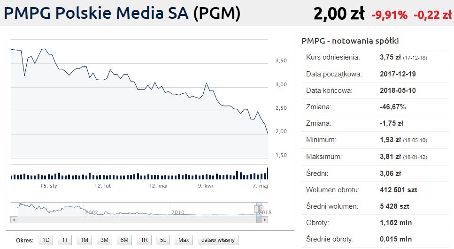Select the 1R yearly period

[x=144, y=240]
